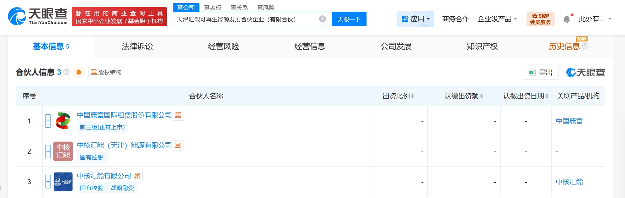The height and width of the screenshot is (198, 625).
Task: Export the table using 导出 button
Action: tap(540, 72)
